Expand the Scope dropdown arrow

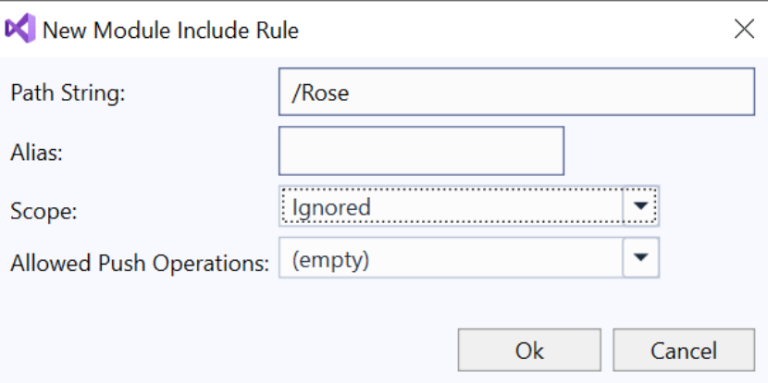click(x=640, y=206)
